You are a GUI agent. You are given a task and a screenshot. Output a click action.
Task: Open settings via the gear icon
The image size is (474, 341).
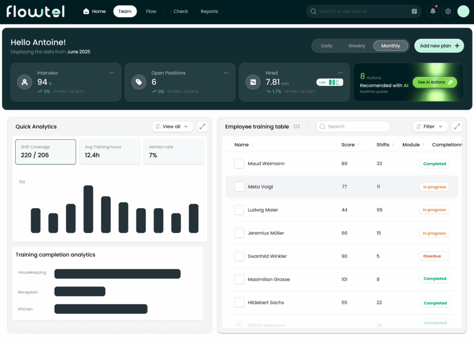click(448, 12)
